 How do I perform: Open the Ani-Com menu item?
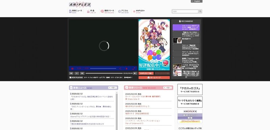(123, 11)
